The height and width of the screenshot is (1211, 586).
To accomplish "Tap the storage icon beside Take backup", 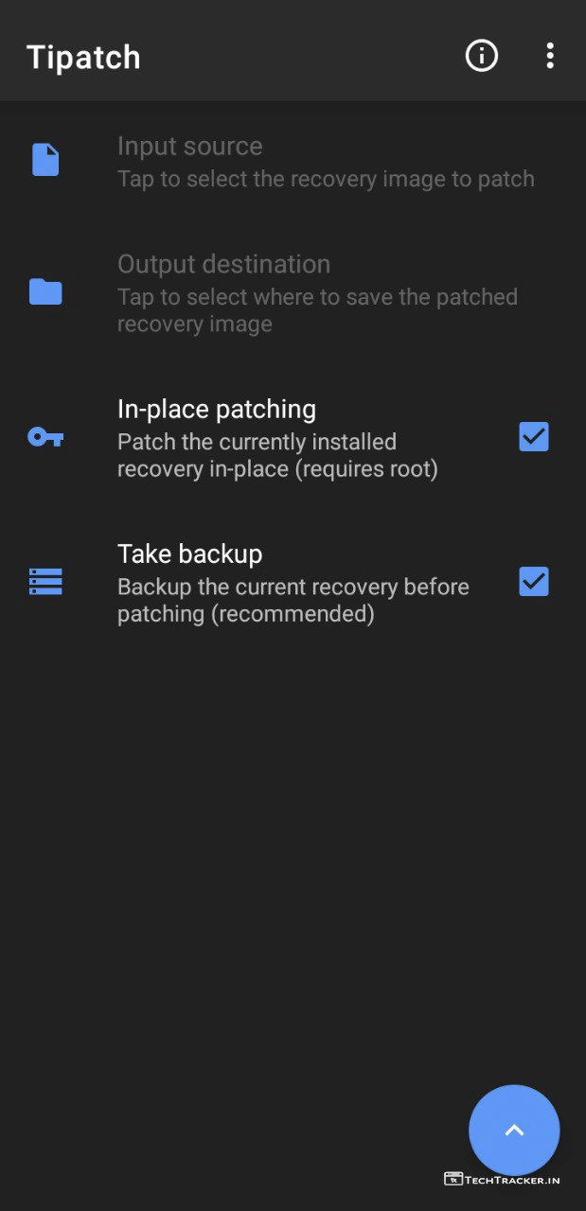I will [45, 582].
